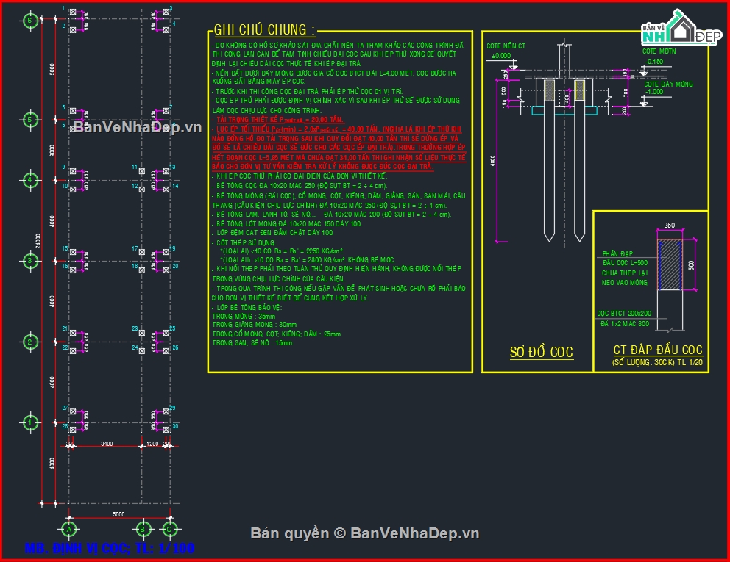Image resolution: width=730 pixels, height=562 pixels.
Task: Click grid axis bubble 1
Action: click(x=30, y=422)
